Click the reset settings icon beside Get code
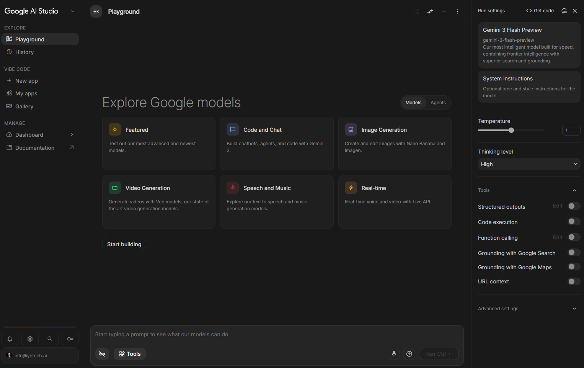Image resolution: width=584 pixels, height=368 pixels. (564, 11)
